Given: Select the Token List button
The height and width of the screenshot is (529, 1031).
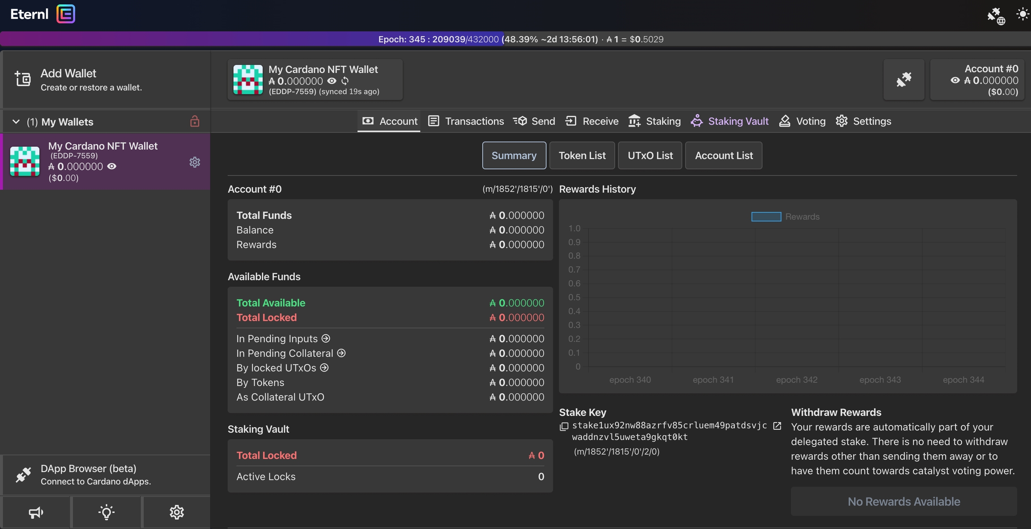Looking at the screenshot, I should [582, 156].
